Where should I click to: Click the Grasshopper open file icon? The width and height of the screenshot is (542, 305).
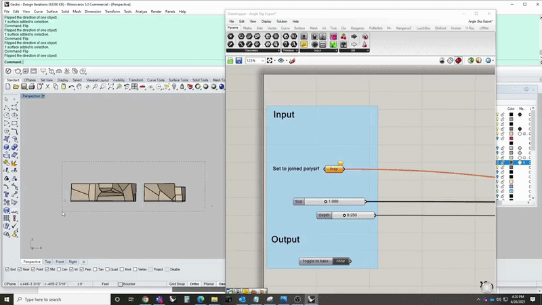[x=230, y=60]
